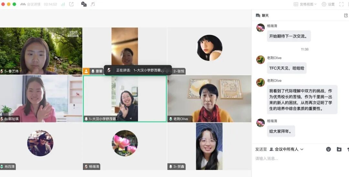Open the 发送至 会议中所有人 recipient dropdown

pos(286,149)
